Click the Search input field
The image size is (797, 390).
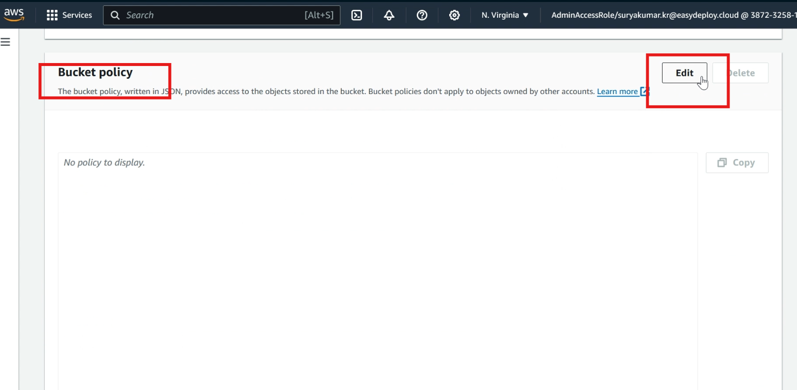click(x=222, y=15)
